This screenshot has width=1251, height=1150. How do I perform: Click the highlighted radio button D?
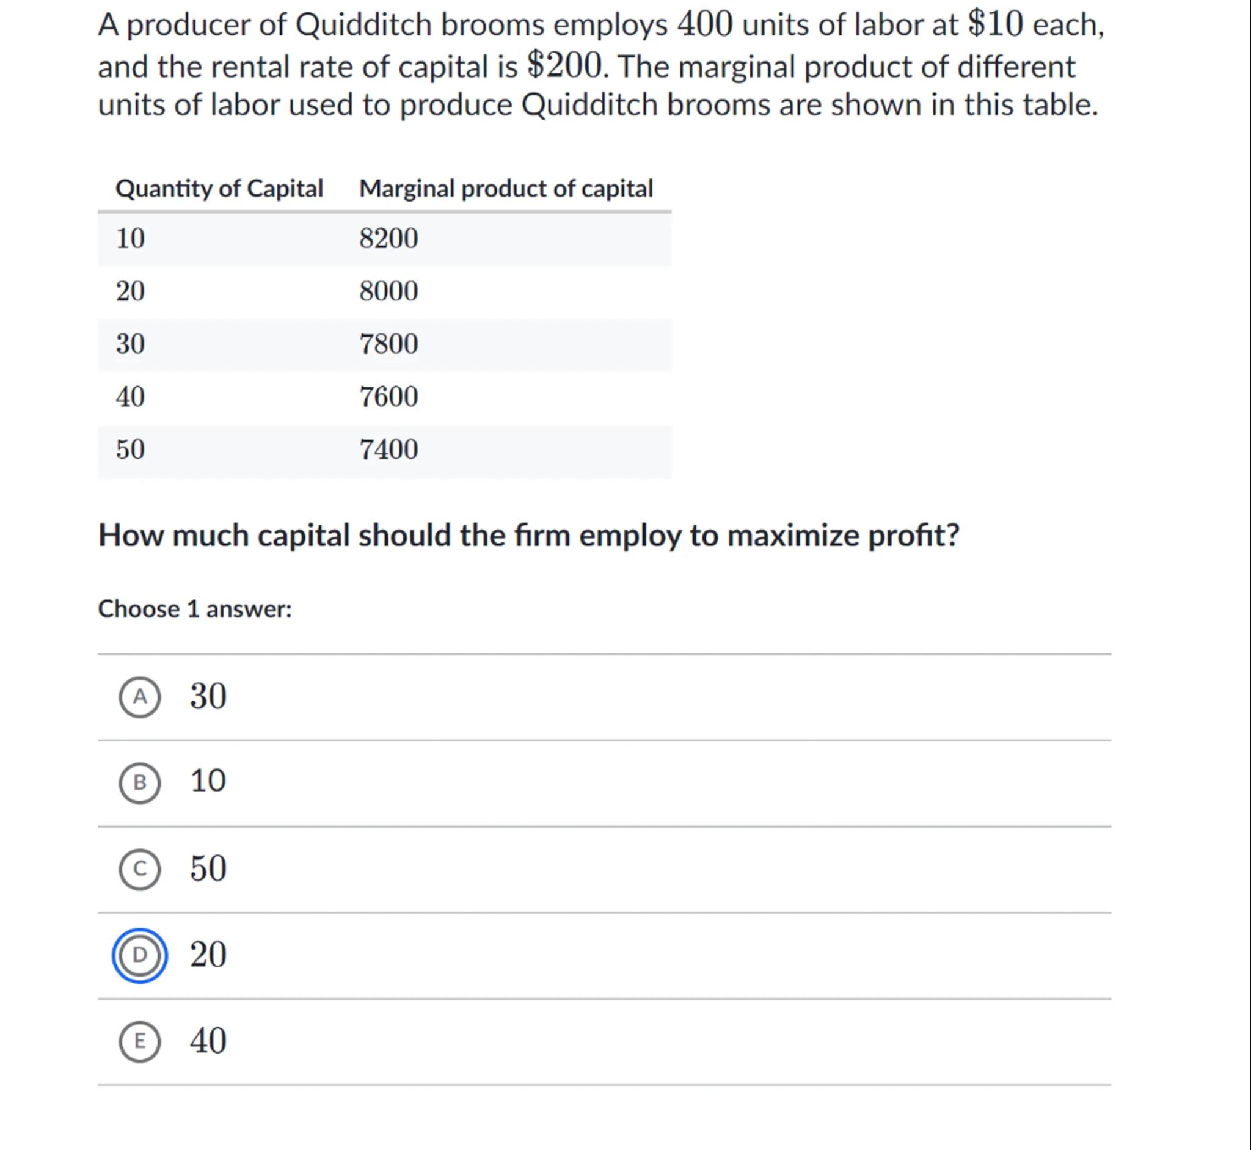[139, 955]
